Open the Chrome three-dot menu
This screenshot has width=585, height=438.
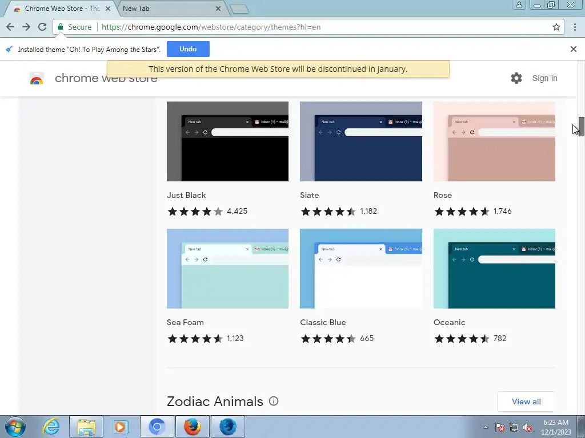click(575, 27)
